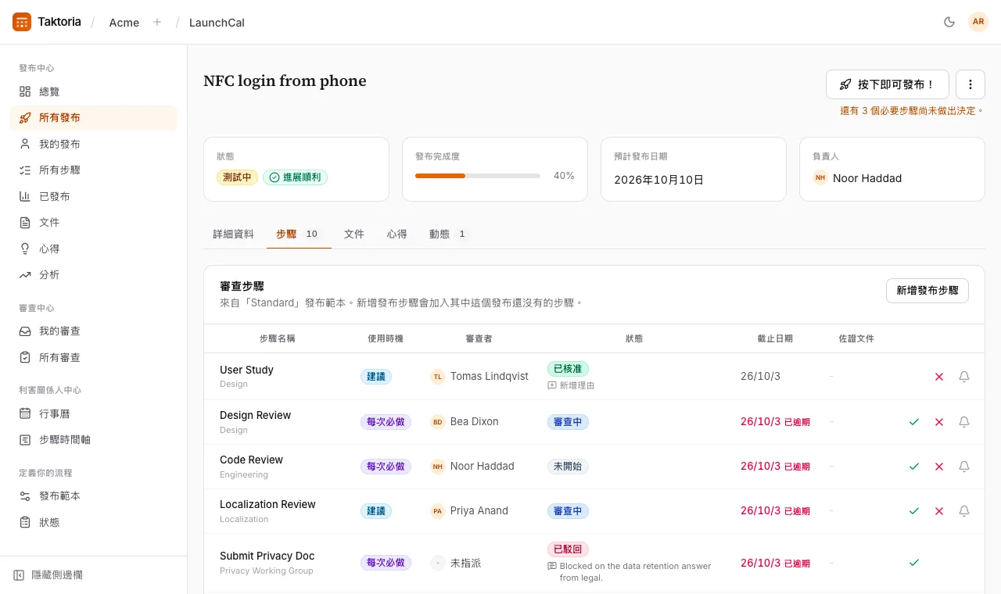Open the three-dot more options menu
Image resolution: width=1001 pixels, height=594 pixels.
[971, 84]
